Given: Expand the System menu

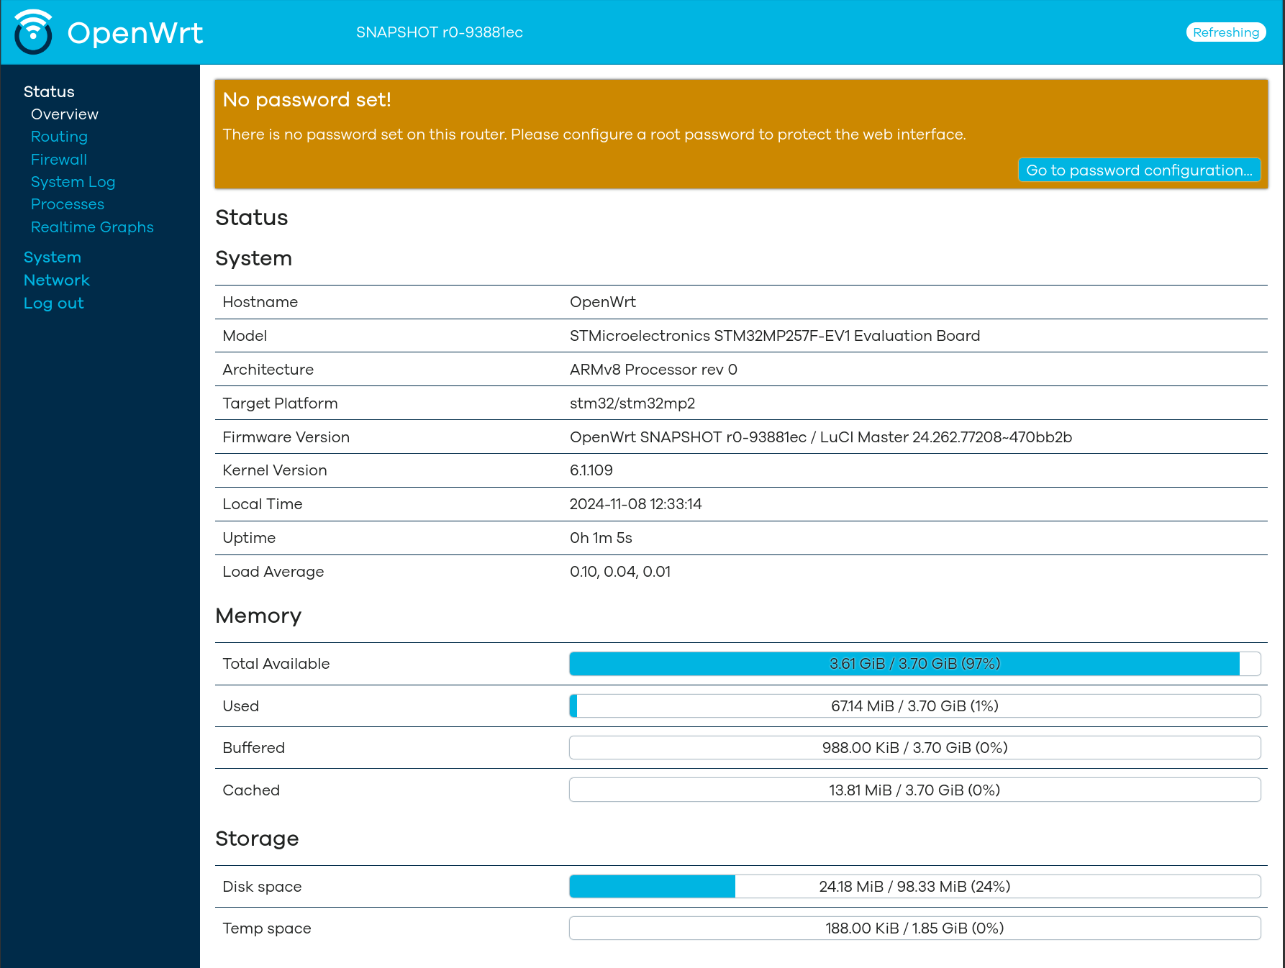Looking at the screenshot, I should (x=53, y=257).
